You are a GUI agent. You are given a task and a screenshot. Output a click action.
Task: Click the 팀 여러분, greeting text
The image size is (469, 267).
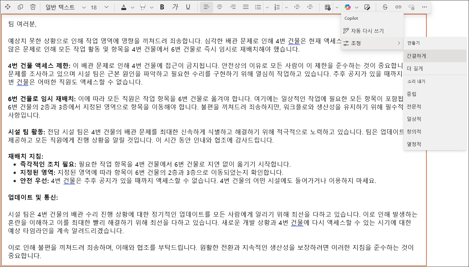coord(22,24)
